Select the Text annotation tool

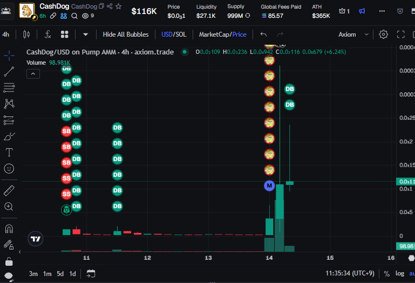(x=9, y=153)
